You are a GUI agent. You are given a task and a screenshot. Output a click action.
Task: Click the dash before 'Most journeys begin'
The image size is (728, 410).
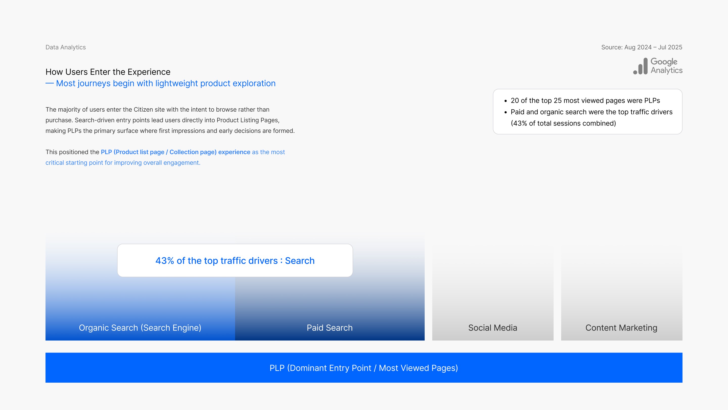click(50, 84)
